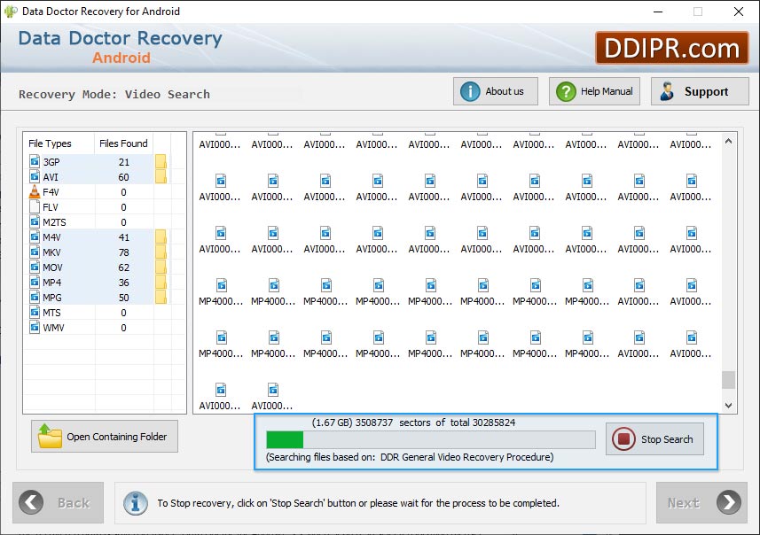Click the 50 count in MPG row

coord(124,298)
